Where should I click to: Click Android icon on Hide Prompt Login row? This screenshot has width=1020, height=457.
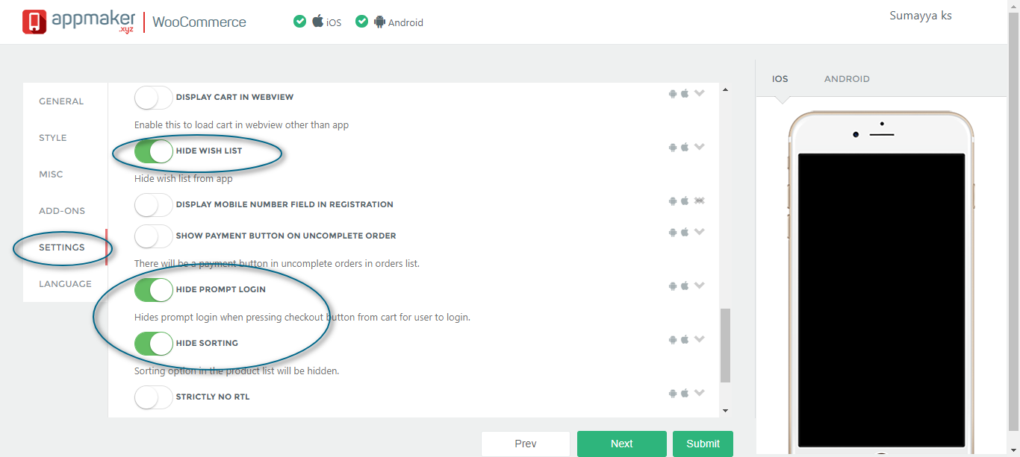673,286
